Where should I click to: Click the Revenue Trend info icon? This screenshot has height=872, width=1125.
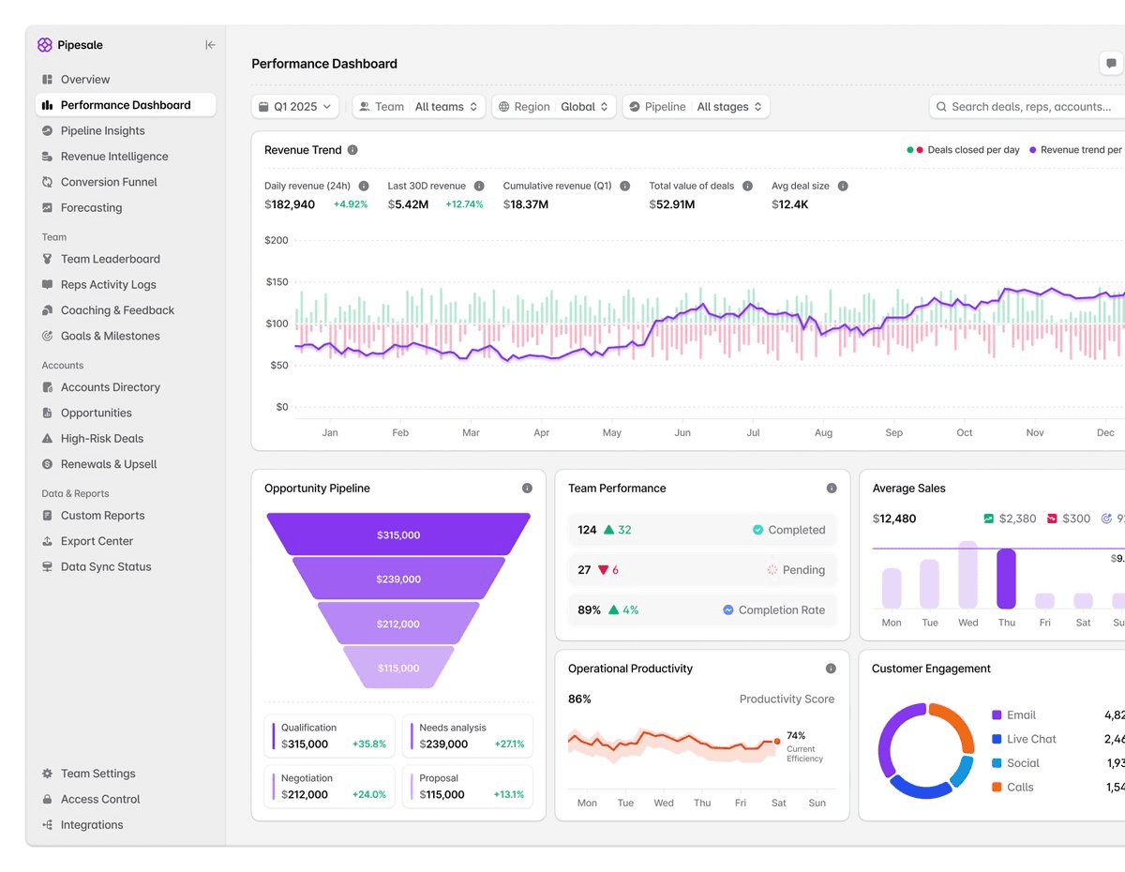pos(352,150)
